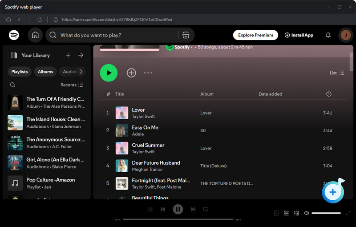Open Meghan Trainor artist link
Image resolution: width=356 pixels, height=227 pixels.
pyautogui.click(x=147, y=170)
